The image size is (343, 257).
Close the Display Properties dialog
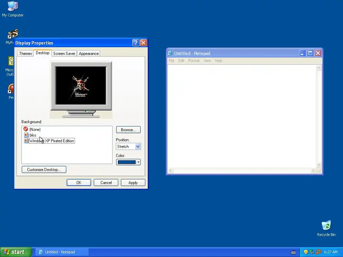[x=143, y=42]
